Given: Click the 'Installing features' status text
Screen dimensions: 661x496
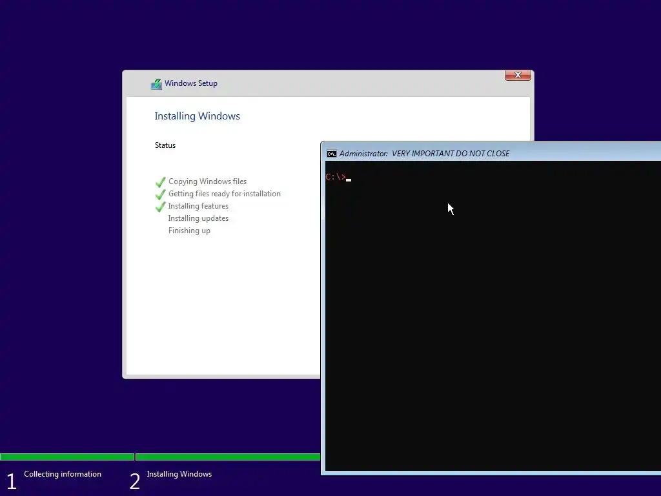Looking at the screenshot, I should [198, 206].
